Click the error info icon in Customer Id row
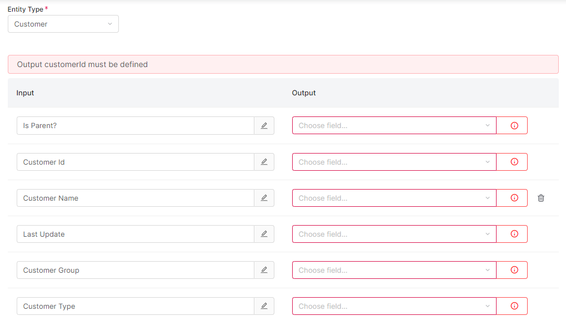 (x=514, y=162)
